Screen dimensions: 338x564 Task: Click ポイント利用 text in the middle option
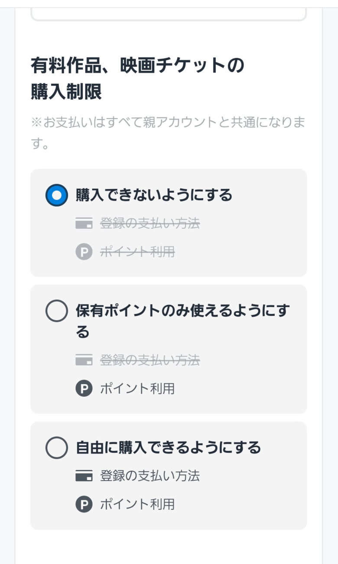coord(137,389)
